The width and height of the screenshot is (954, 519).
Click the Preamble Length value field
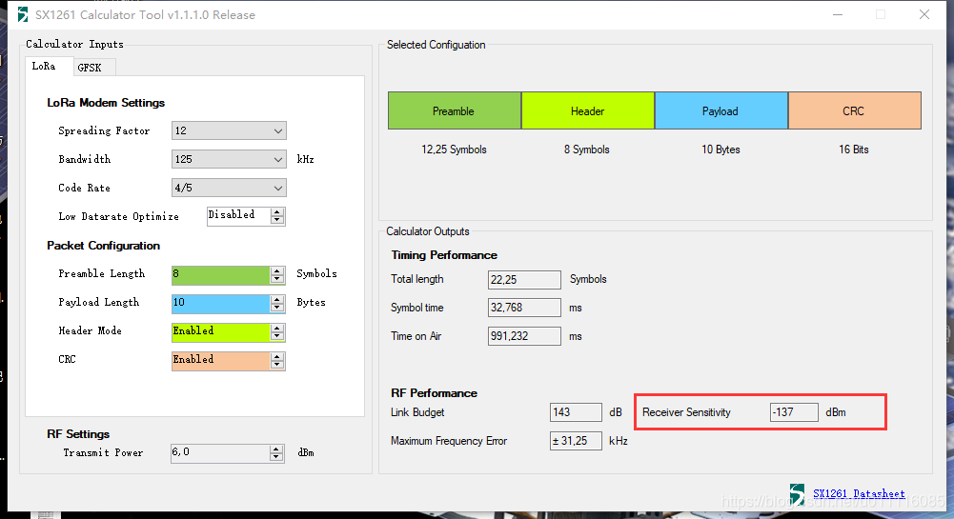point(221,275)
